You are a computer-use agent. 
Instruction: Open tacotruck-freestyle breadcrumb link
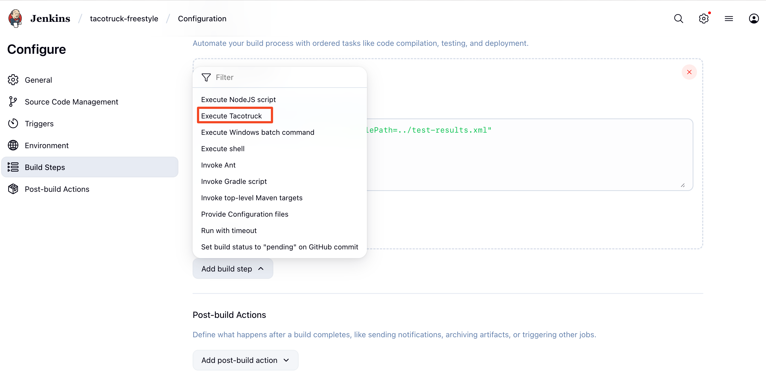[x=124, y=19]
